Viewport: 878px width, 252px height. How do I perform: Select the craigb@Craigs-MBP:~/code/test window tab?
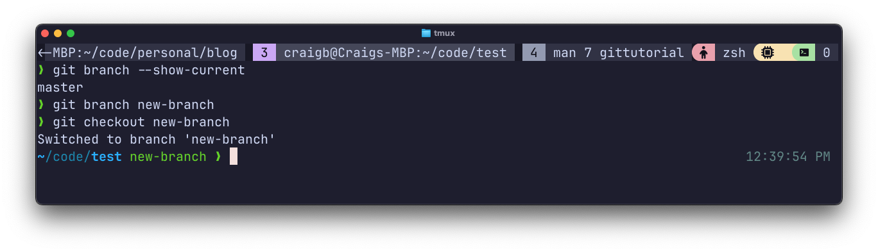(x=395, y=53)
